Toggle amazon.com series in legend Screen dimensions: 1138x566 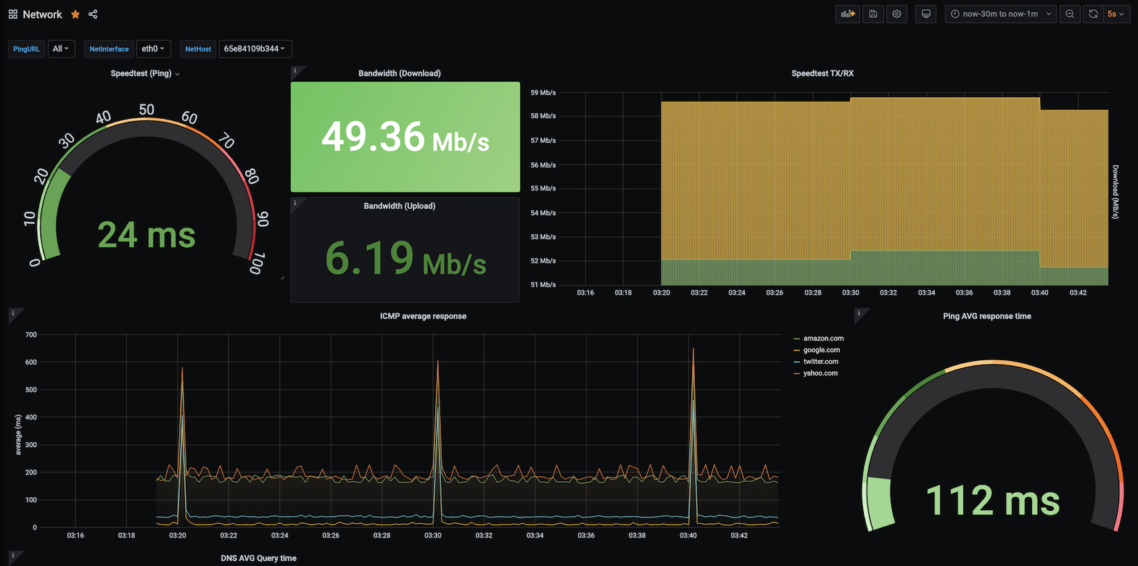pos(823,338)
